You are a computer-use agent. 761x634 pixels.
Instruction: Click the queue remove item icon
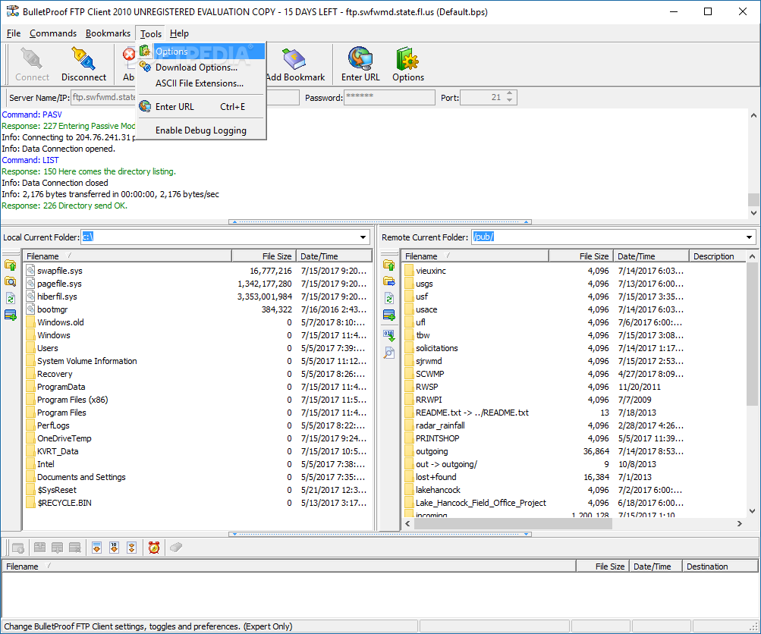point(75,548)
